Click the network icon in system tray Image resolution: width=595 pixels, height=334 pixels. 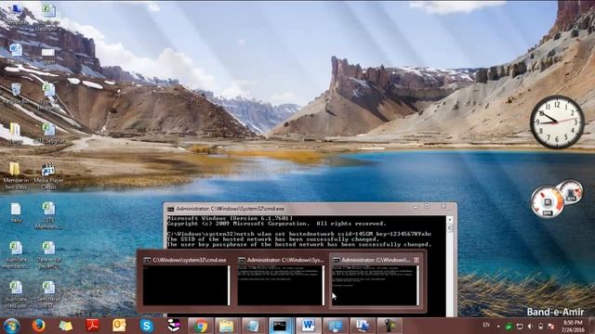coord(520,326)
